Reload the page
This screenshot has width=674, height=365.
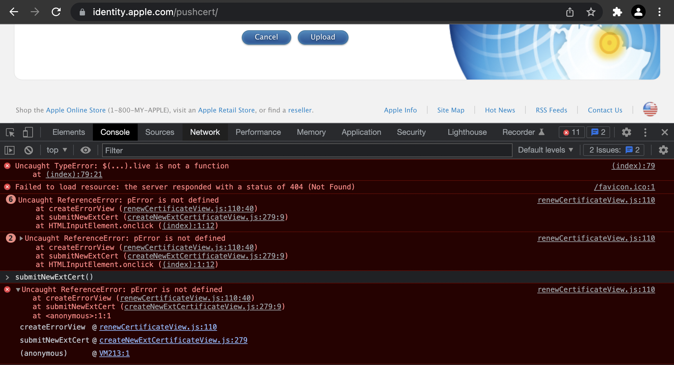56,12
